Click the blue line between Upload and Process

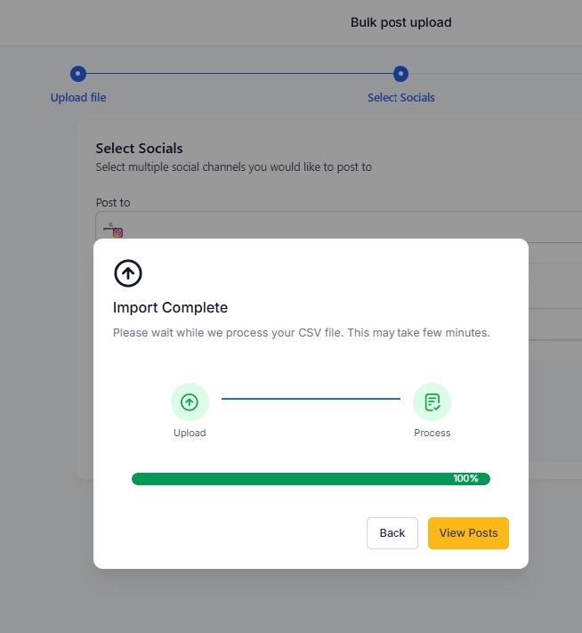click(x=311, y=399)
